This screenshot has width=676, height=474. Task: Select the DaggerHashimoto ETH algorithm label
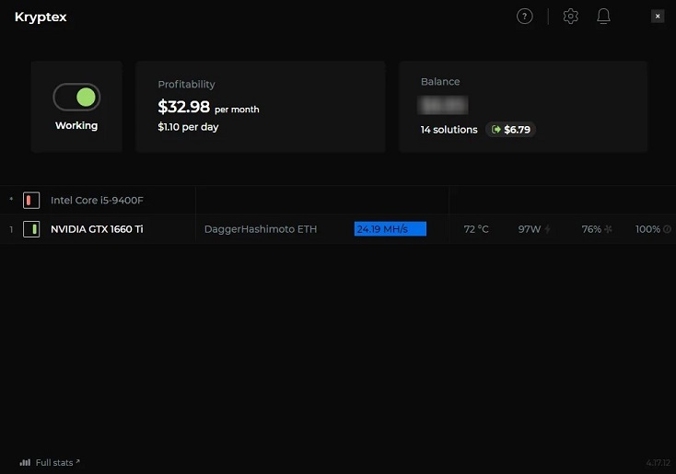[x=260, y=229]
